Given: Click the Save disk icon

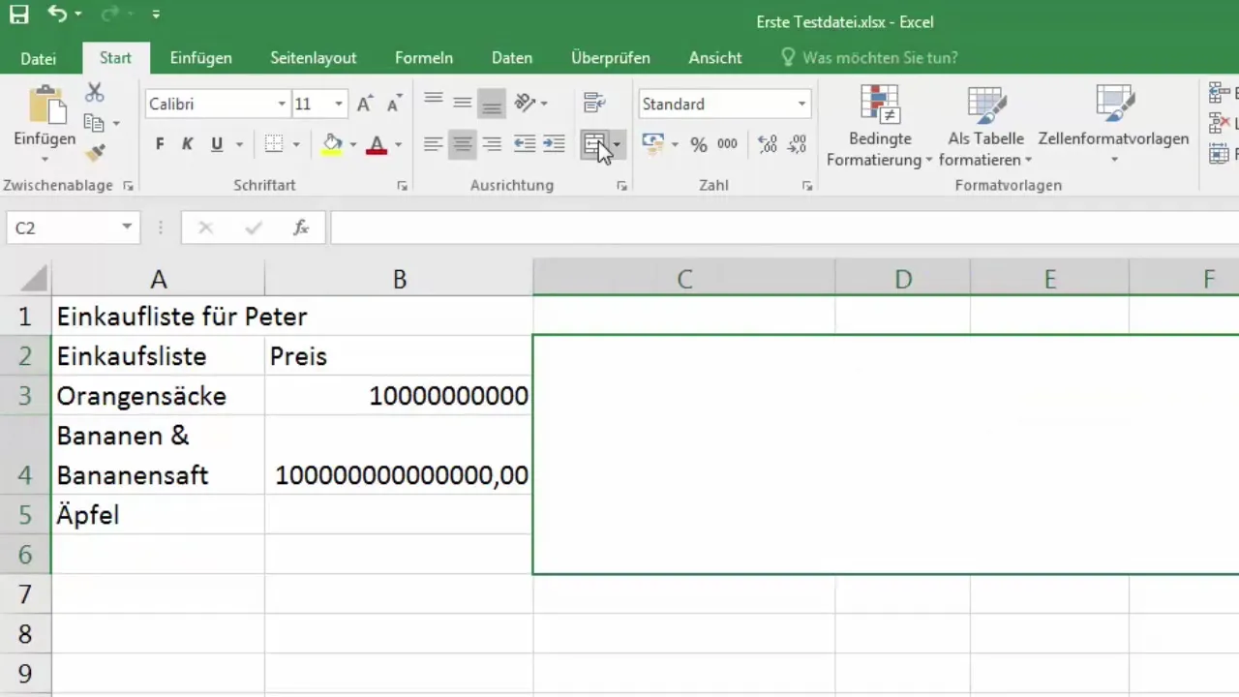Looking at the screenshot, I should (x=18, y=15).
